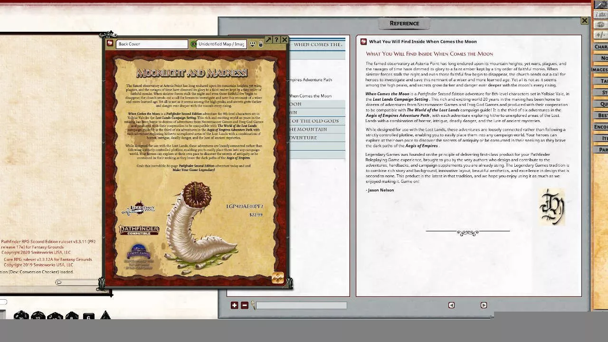Select 'When Comes the Moon' index entry
The height and width of the screenshot is (342, 608).
tap(310, 96)
